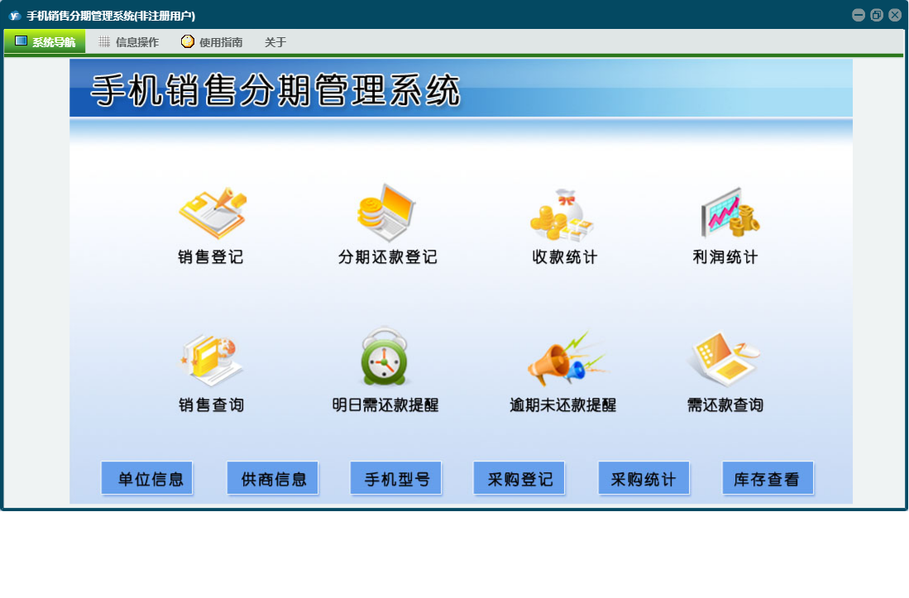Viewport: 909px width, 598px height.
Task: Open the 关于 menu
Action: point(275,41)
